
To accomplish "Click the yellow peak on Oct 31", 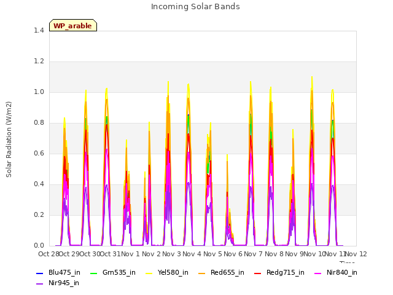I will click(106, 89).
